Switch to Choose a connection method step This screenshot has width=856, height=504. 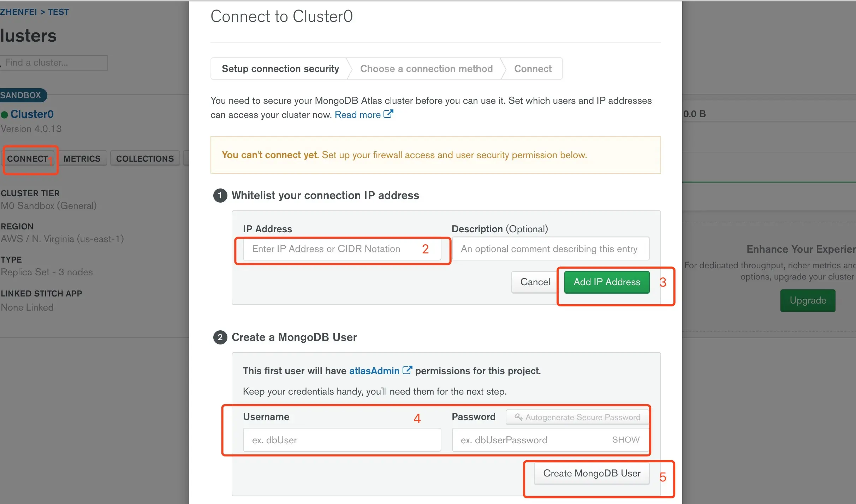426,68
